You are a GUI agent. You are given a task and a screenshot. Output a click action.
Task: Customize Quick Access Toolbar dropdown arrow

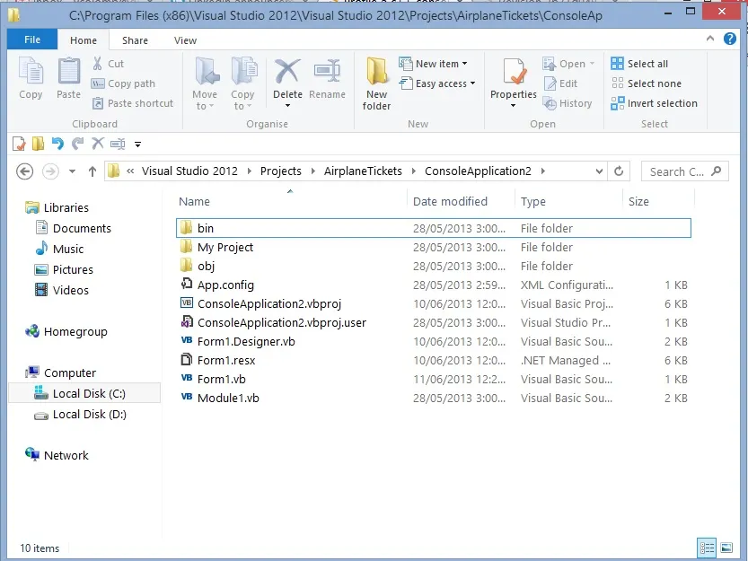(138, 145)
